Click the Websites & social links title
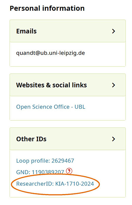 [51, 85]
